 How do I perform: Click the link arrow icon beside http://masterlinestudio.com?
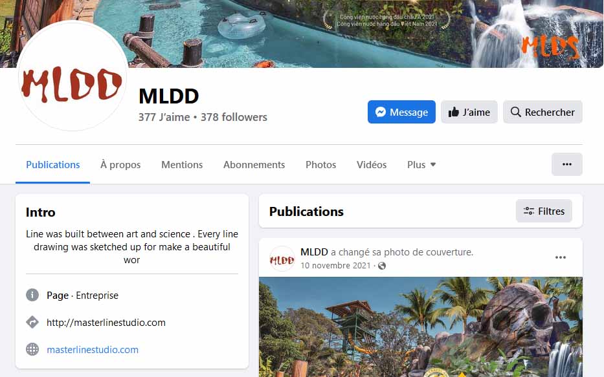tap(32, 323)
